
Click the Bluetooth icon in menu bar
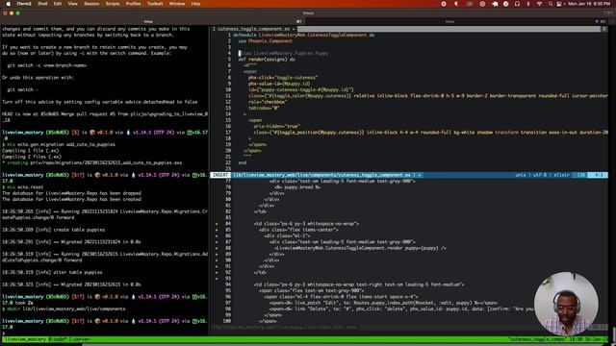tap(528, 4)
